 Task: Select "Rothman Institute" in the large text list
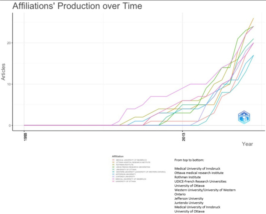coord(190,177)
